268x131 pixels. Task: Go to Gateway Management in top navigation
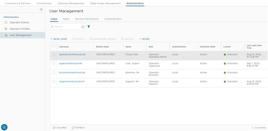tap(71, 3)
